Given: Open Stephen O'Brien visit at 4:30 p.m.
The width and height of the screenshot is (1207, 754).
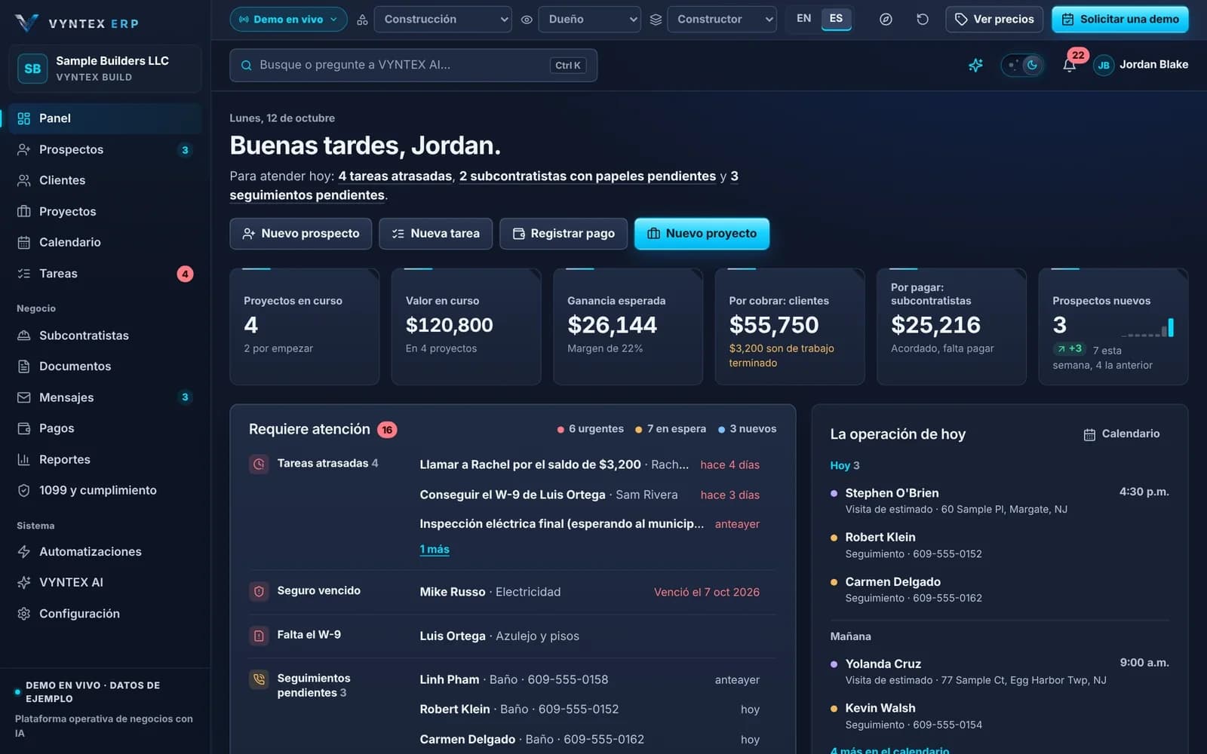Looking at the screenshot, I should [1000, 501].
